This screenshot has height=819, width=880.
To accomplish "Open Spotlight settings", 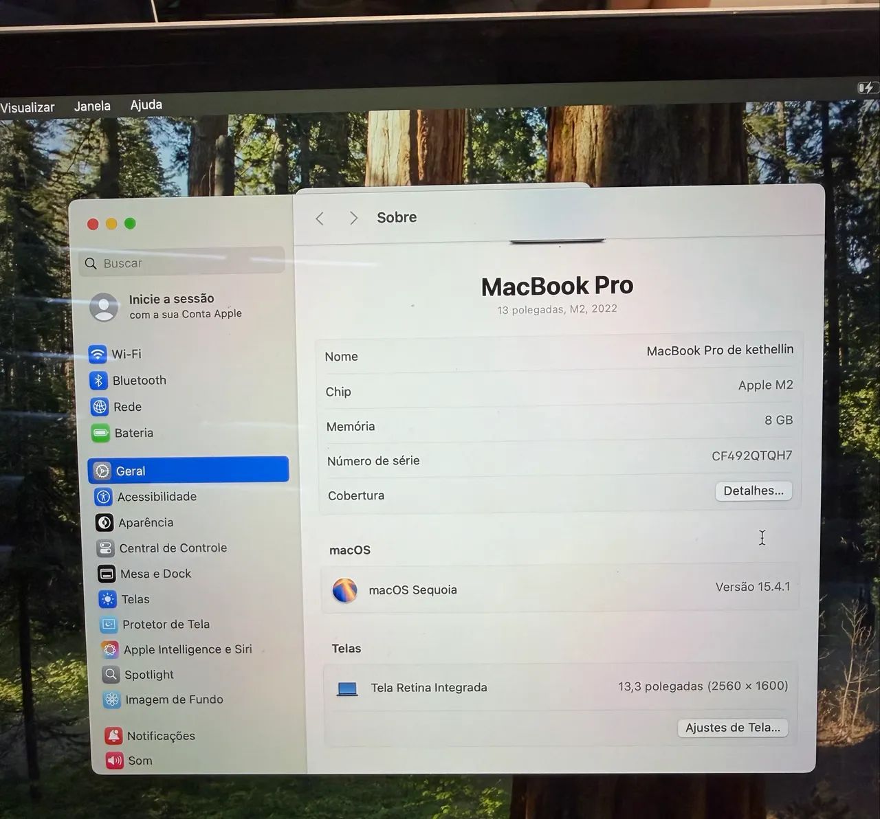I will tap(138, 675).
